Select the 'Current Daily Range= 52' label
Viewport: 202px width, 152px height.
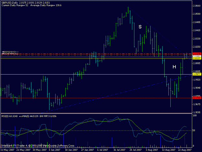[15, 5]
